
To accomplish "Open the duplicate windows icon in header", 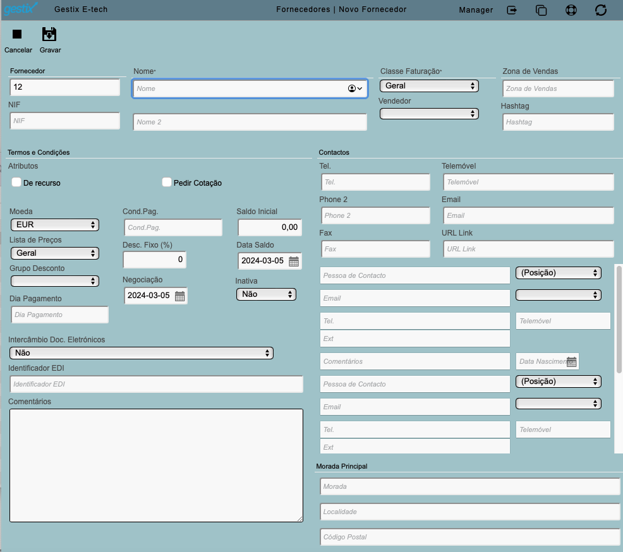I will (541, 10).
